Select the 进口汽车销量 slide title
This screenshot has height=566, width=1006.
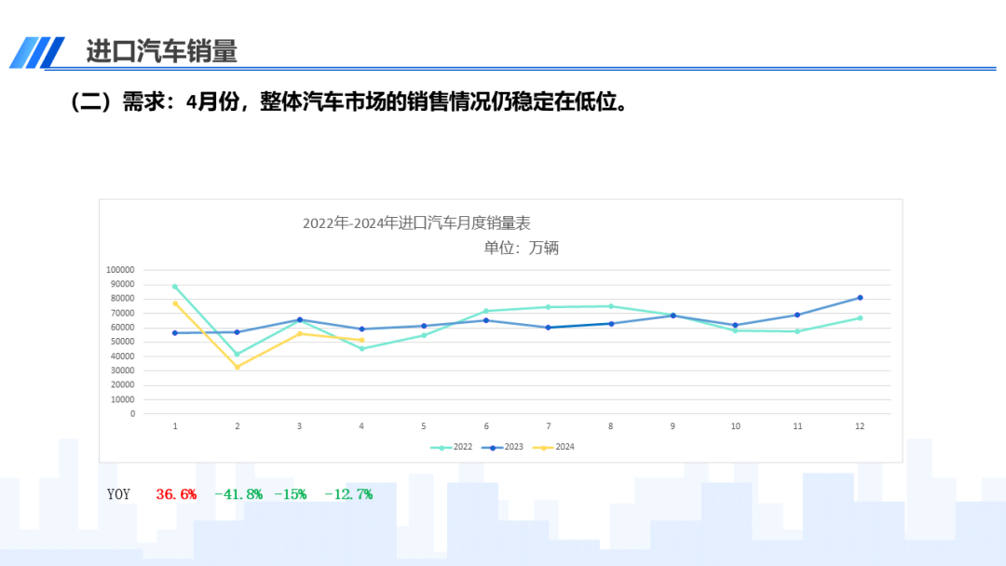tap(161, 51)
